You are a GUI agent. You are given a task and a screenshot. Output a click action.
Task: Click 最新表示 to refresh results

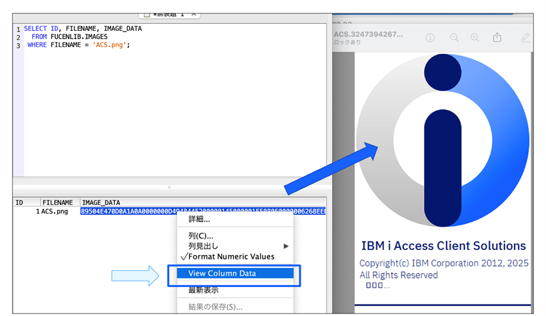[203, 290]
